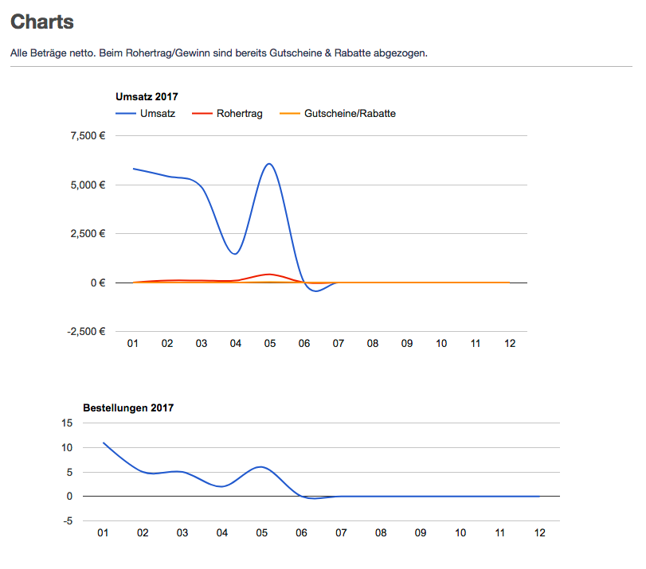Click the blue Umsatz legend line swatch
Image resolution: width=646 pixels, height=569 pixels.
coord(126,114)
